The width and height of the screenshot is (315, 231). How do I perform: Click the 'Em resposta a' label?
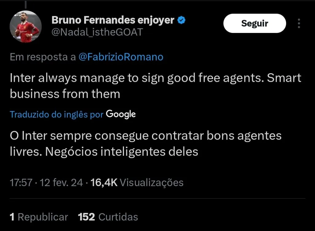pyautogui.click(x=43, y=57)
